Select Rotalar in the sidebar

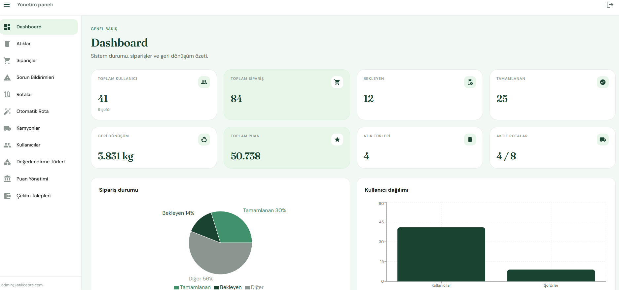39,94
